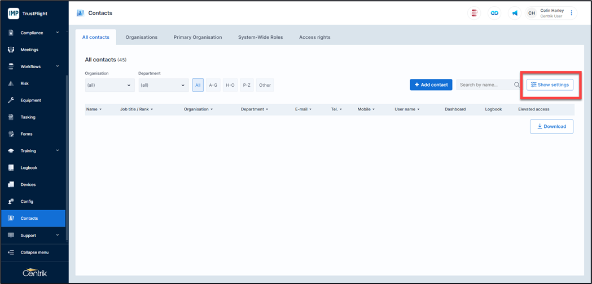Switch to the Organisations tab
Viewport: 592px width, 284px height.
pyautogui.click(x=141, y=37)
